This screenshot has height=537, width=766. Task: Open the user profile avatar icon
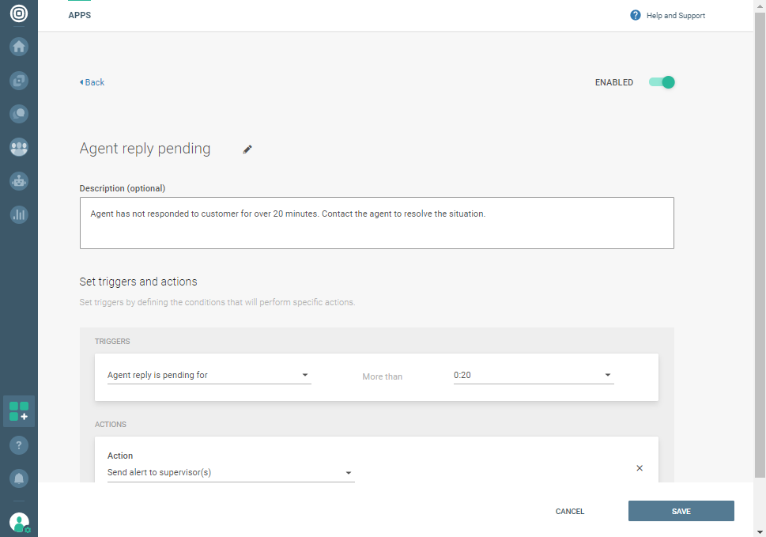(19, 522)
